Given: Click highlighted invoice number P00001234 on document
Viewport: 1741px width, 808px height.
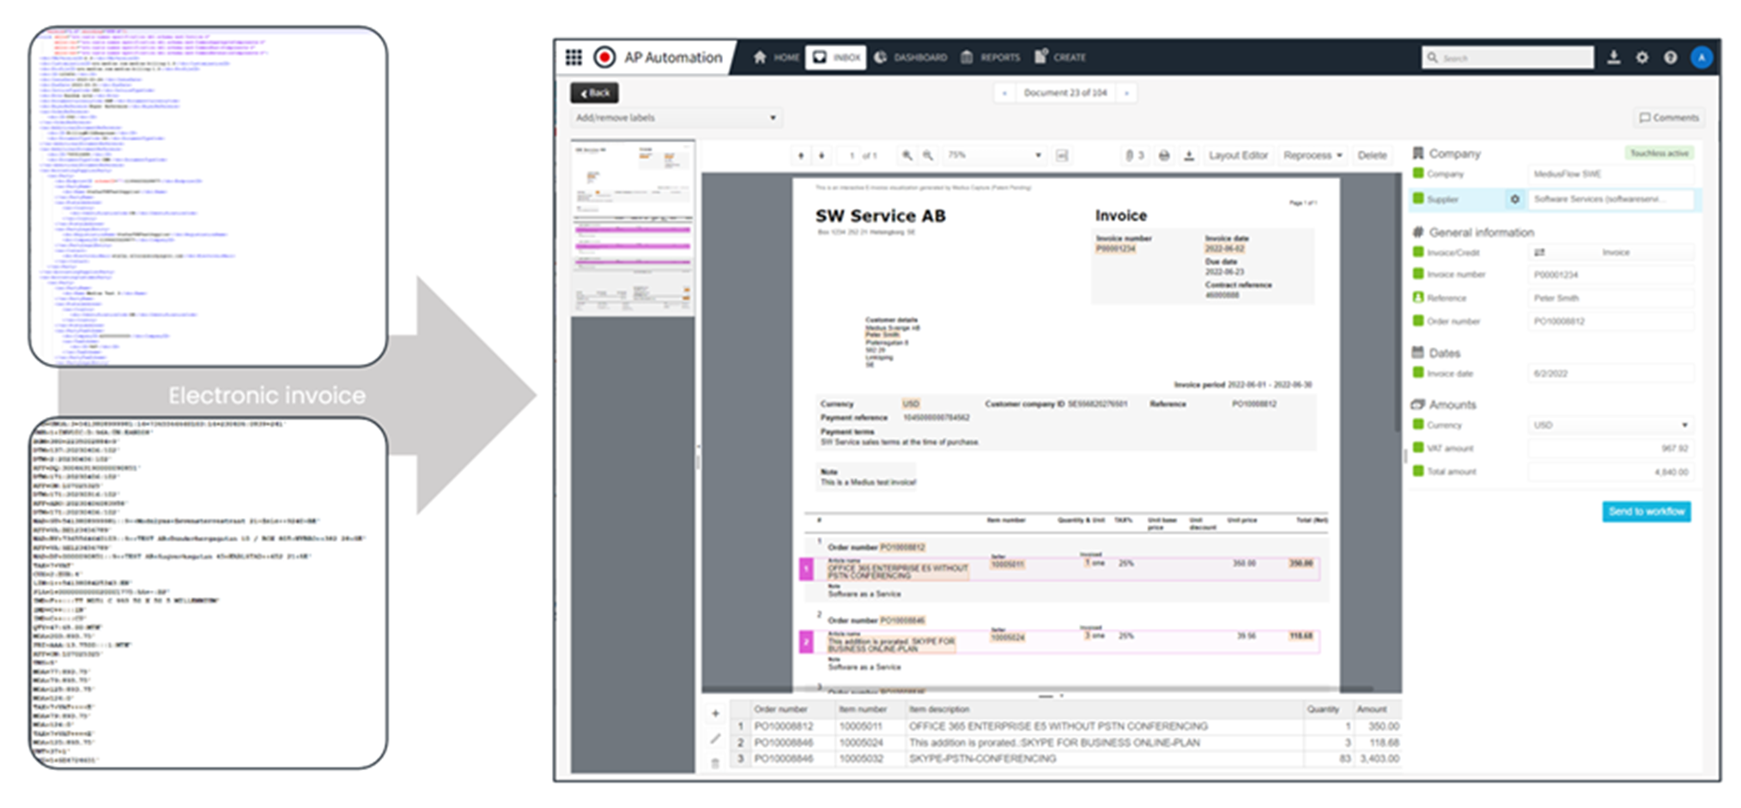Looking at the screenshot, I should click(x=1115, y=249).
